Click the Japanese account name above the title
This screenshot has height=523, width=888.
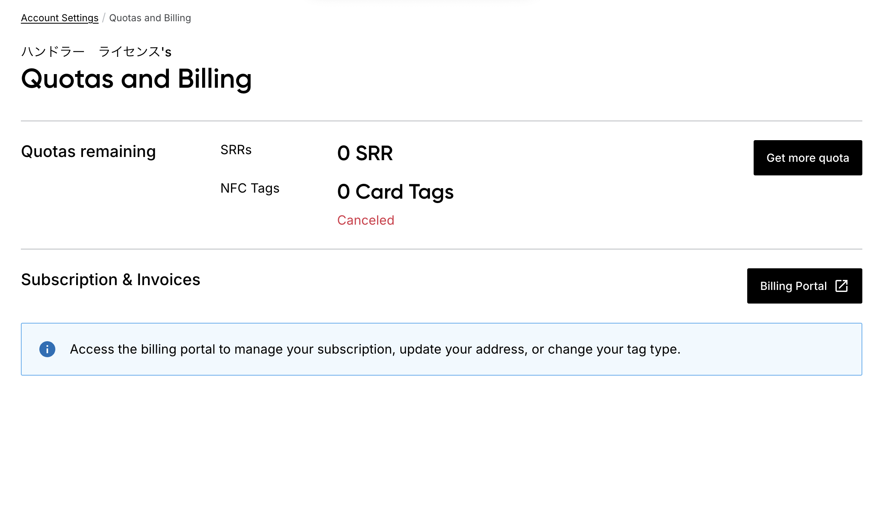(x=96, y=52)
